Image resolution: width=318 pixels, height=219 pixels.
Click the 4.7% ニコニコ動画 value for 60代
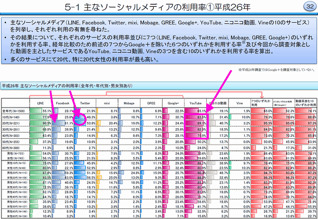[x=224, y=148]
